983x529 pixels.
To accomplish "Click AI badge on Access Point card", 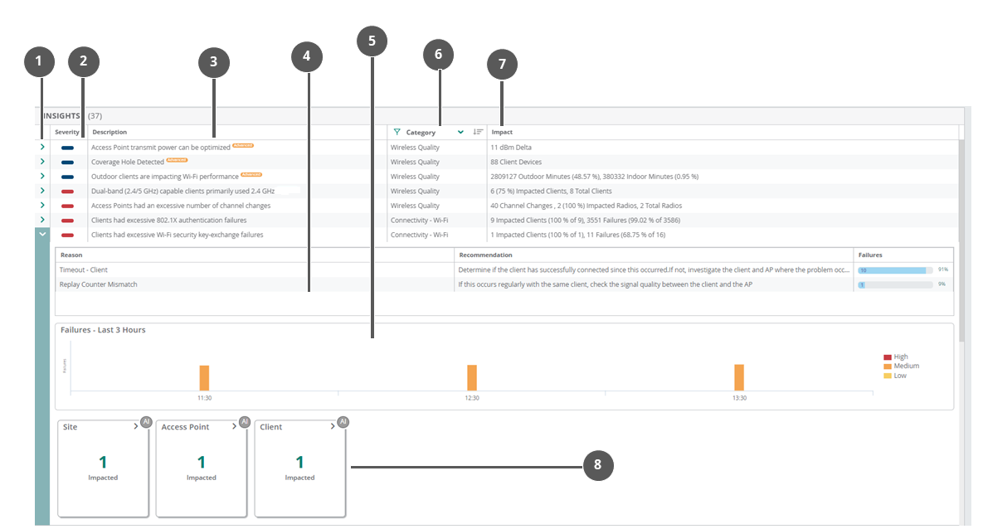I will click(245, 422).
